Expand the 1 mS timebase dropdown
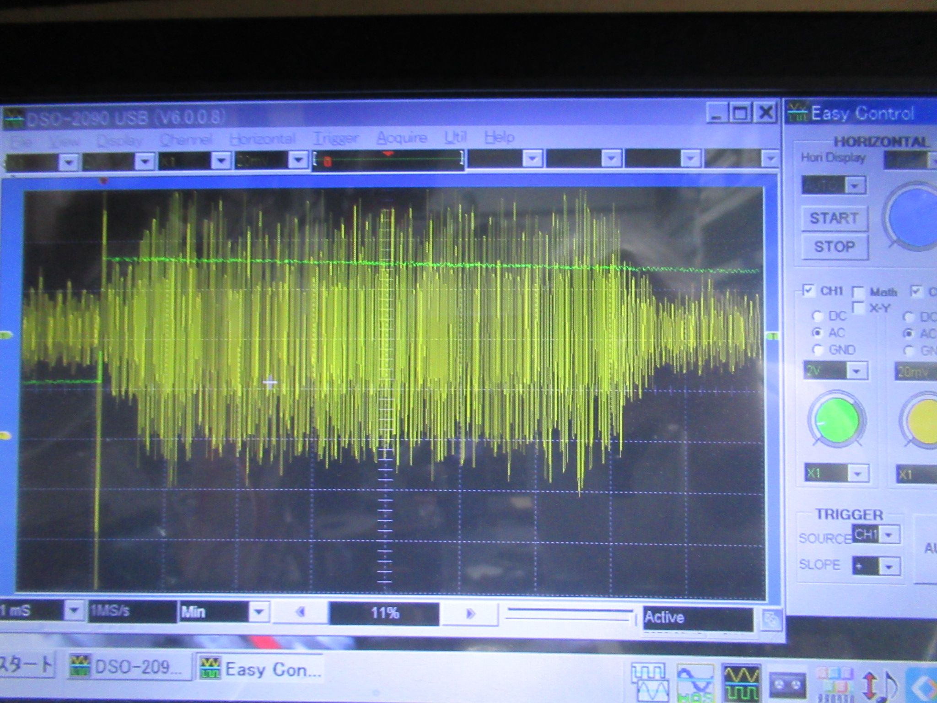This screenshot has width=937, height=703. (x=73, y=610)
